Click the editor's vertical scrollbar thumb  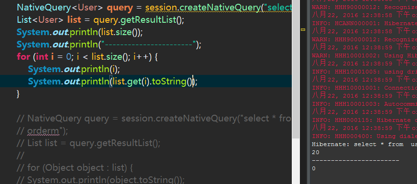pyautogui.click(x=295, y=69)
